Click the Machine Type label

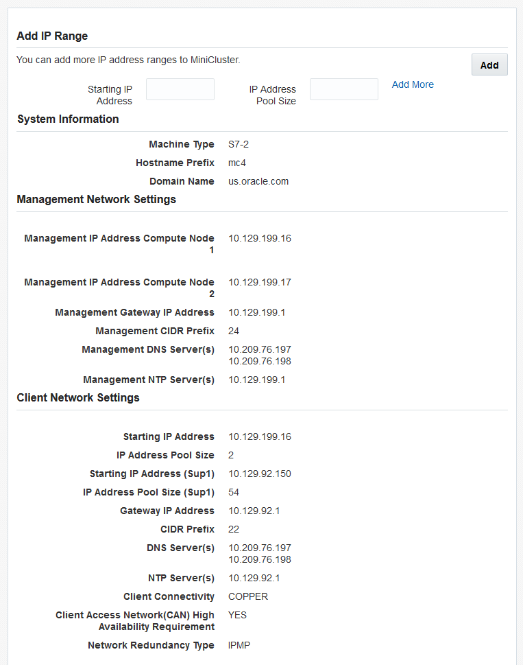pos(182,145)
